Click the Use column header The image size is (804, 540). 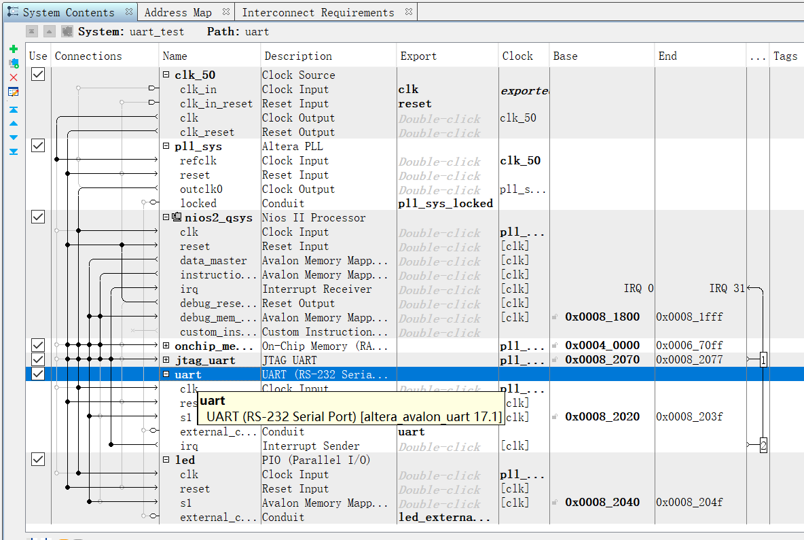tap(39, 56)
